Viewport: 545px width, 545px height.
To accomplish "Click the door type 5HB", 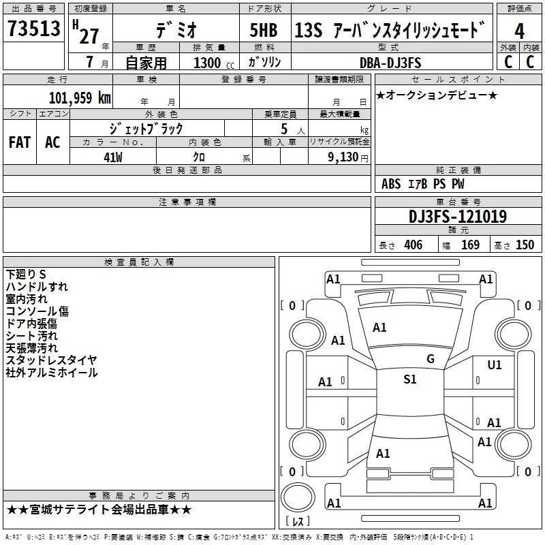I will (264, 30).
